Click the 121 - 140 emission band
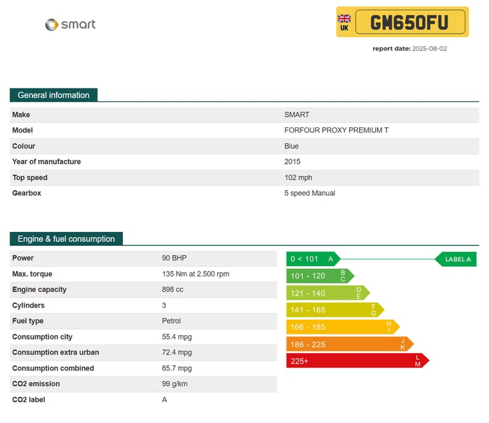The image size is (489, 423). tap(328, 293)
